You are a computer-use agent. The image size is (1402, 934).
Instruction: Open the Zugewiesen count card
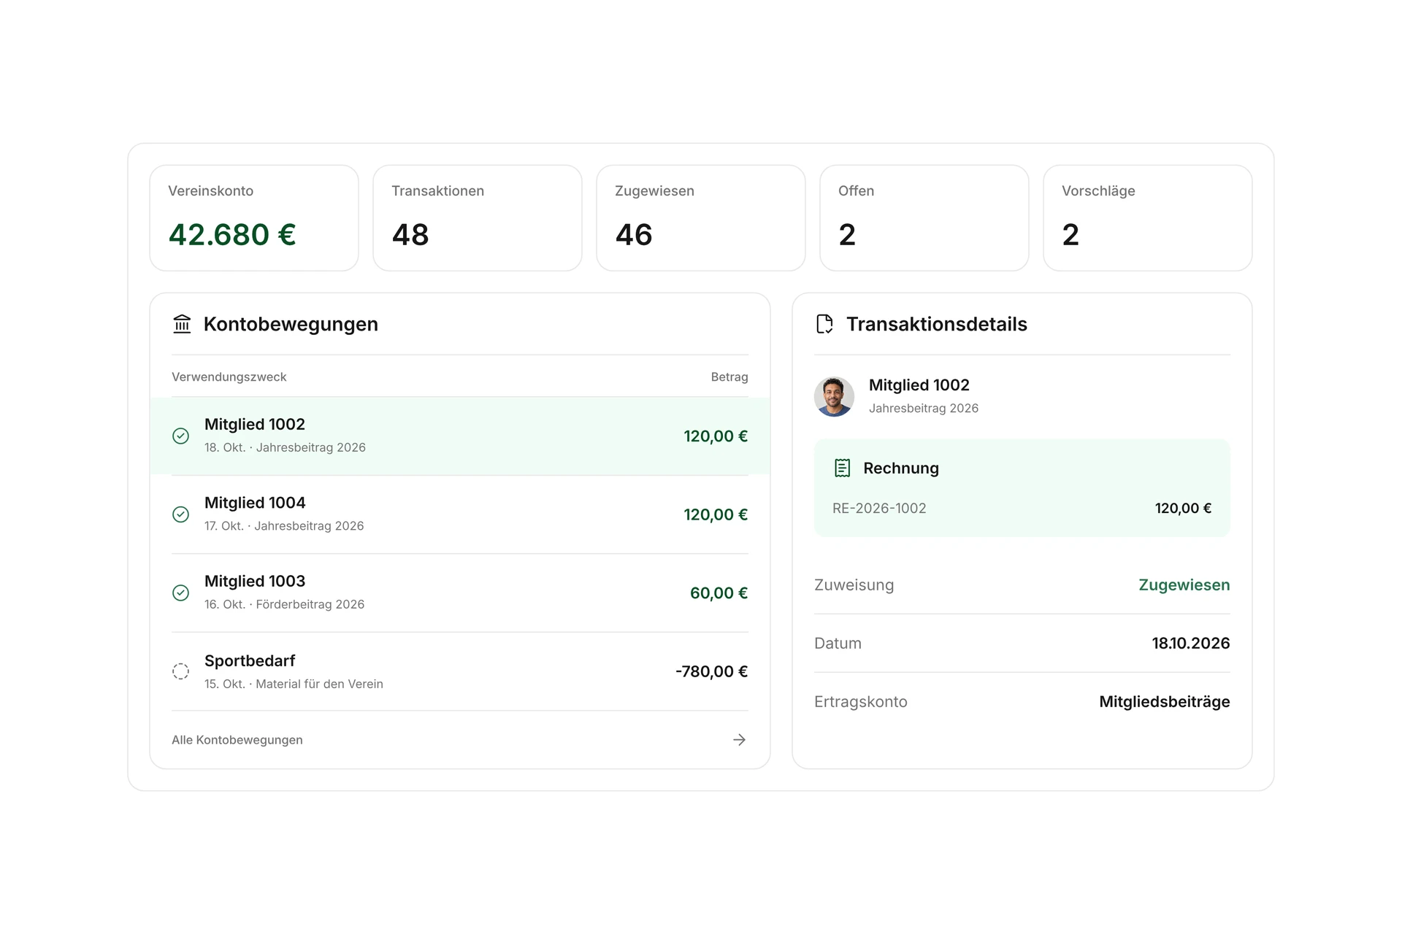(701, 217)
